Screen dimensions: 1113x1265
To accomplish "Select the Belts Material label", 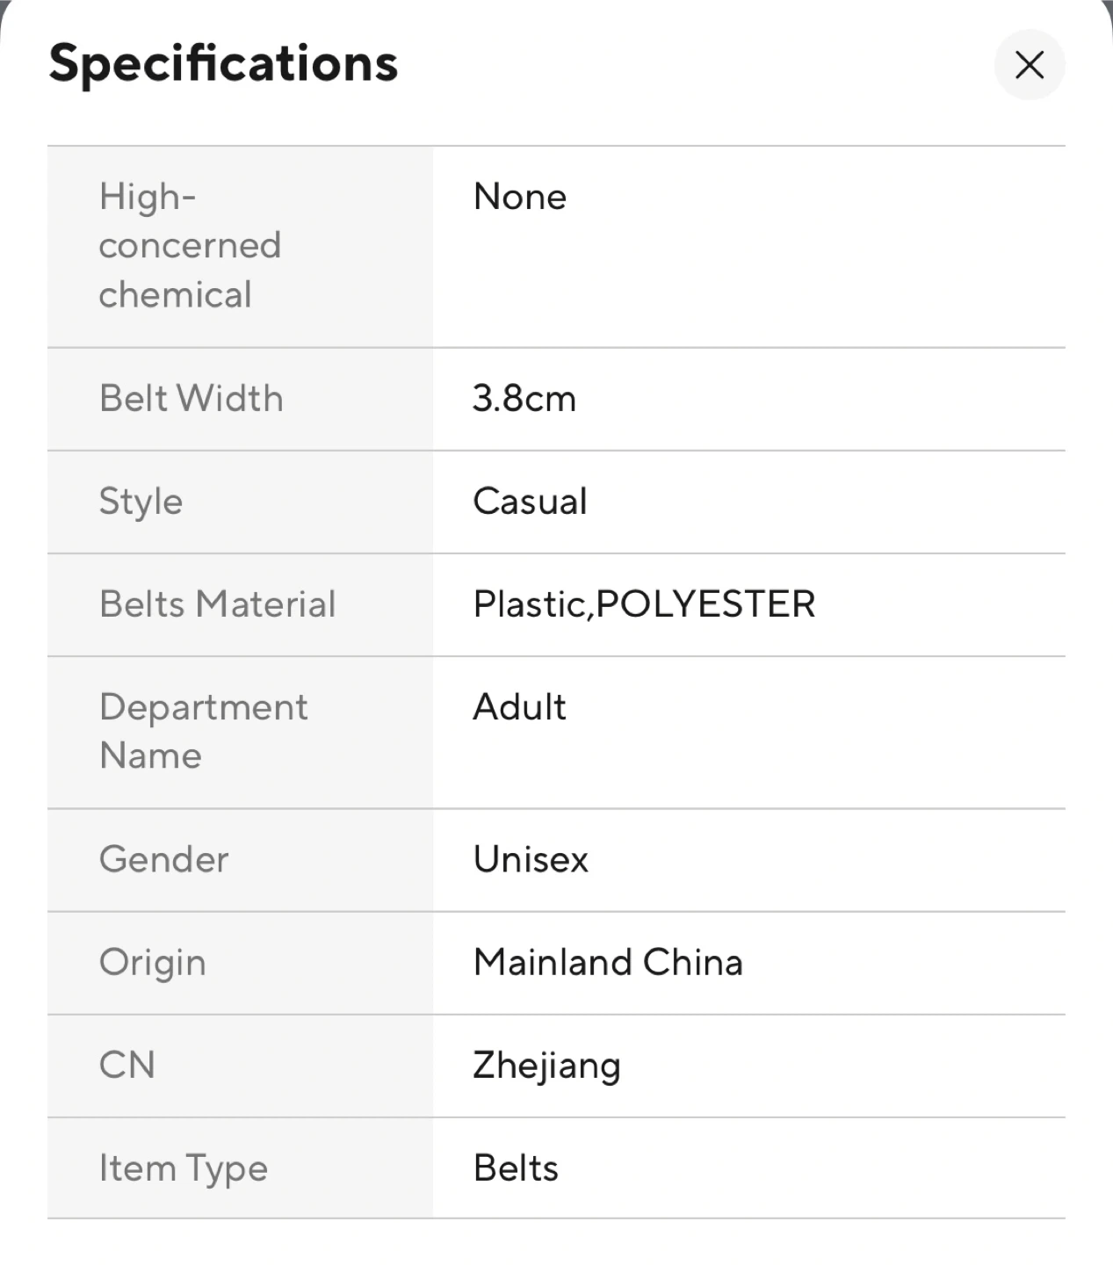I will 217,604.
